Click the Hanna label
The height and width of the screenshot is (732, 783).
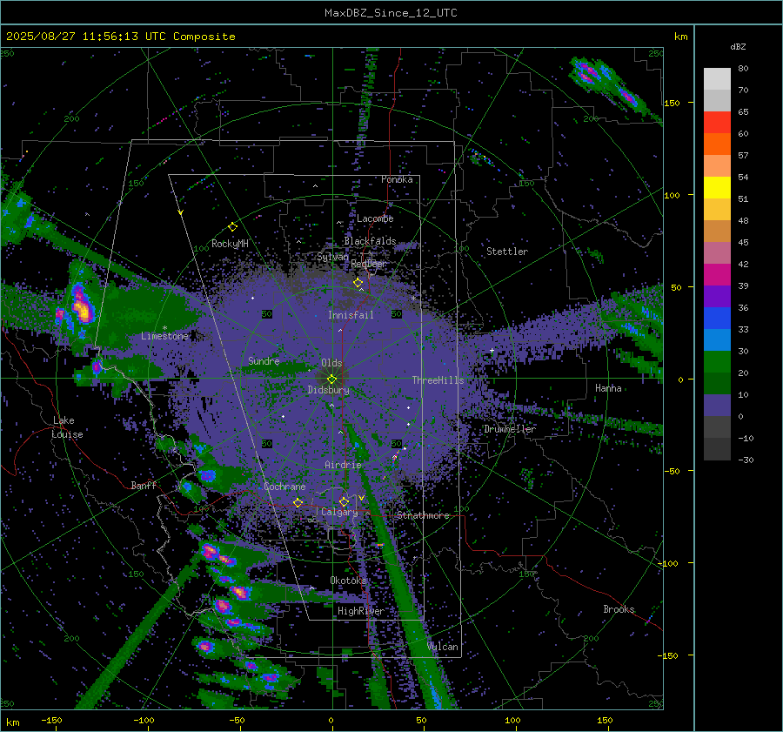click(x=608, y=388)
